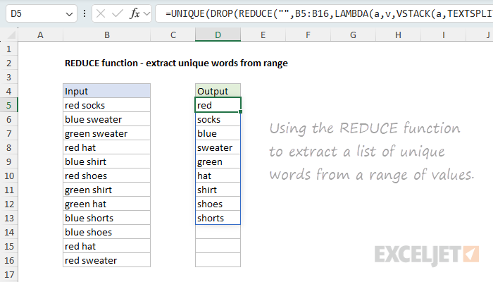Open the Insert Function fx button
The height and width of the screenshot is (282, 493).
click(135, 13)
